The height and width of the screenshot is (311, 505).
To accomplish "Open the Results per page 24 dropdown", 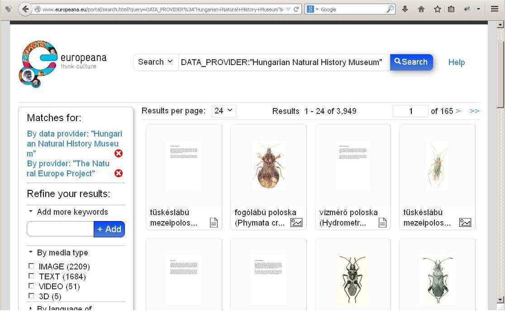I will pyautogui.click(x=224, y=111).
